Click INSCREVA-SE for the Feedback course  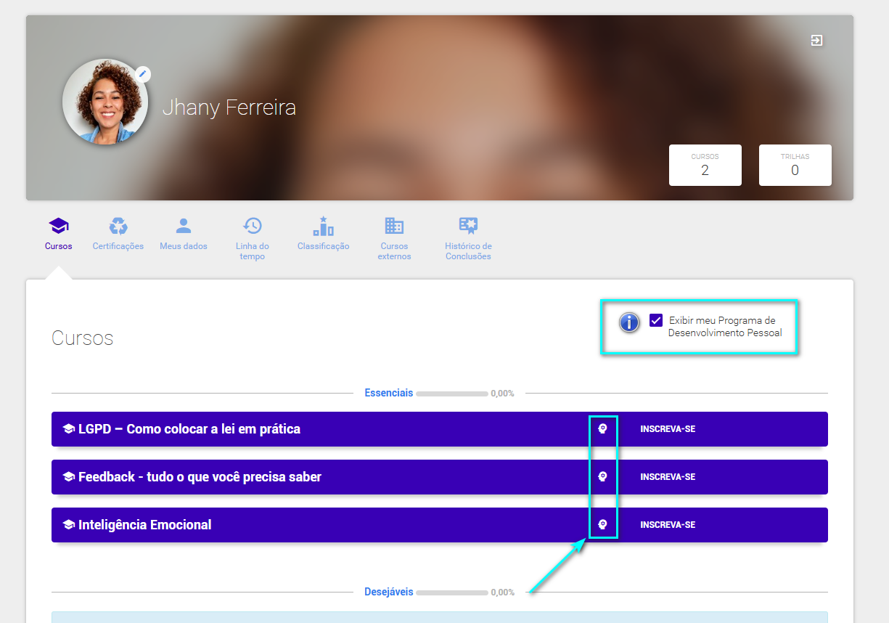pyautogui.click(x=668, y=477)
